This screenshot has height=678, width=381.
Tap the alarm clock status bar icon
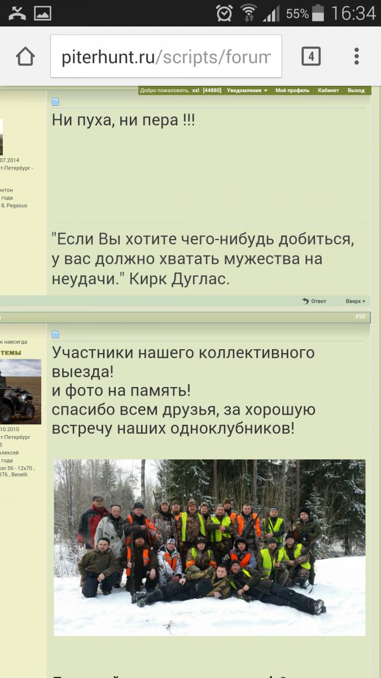point(224,13)
